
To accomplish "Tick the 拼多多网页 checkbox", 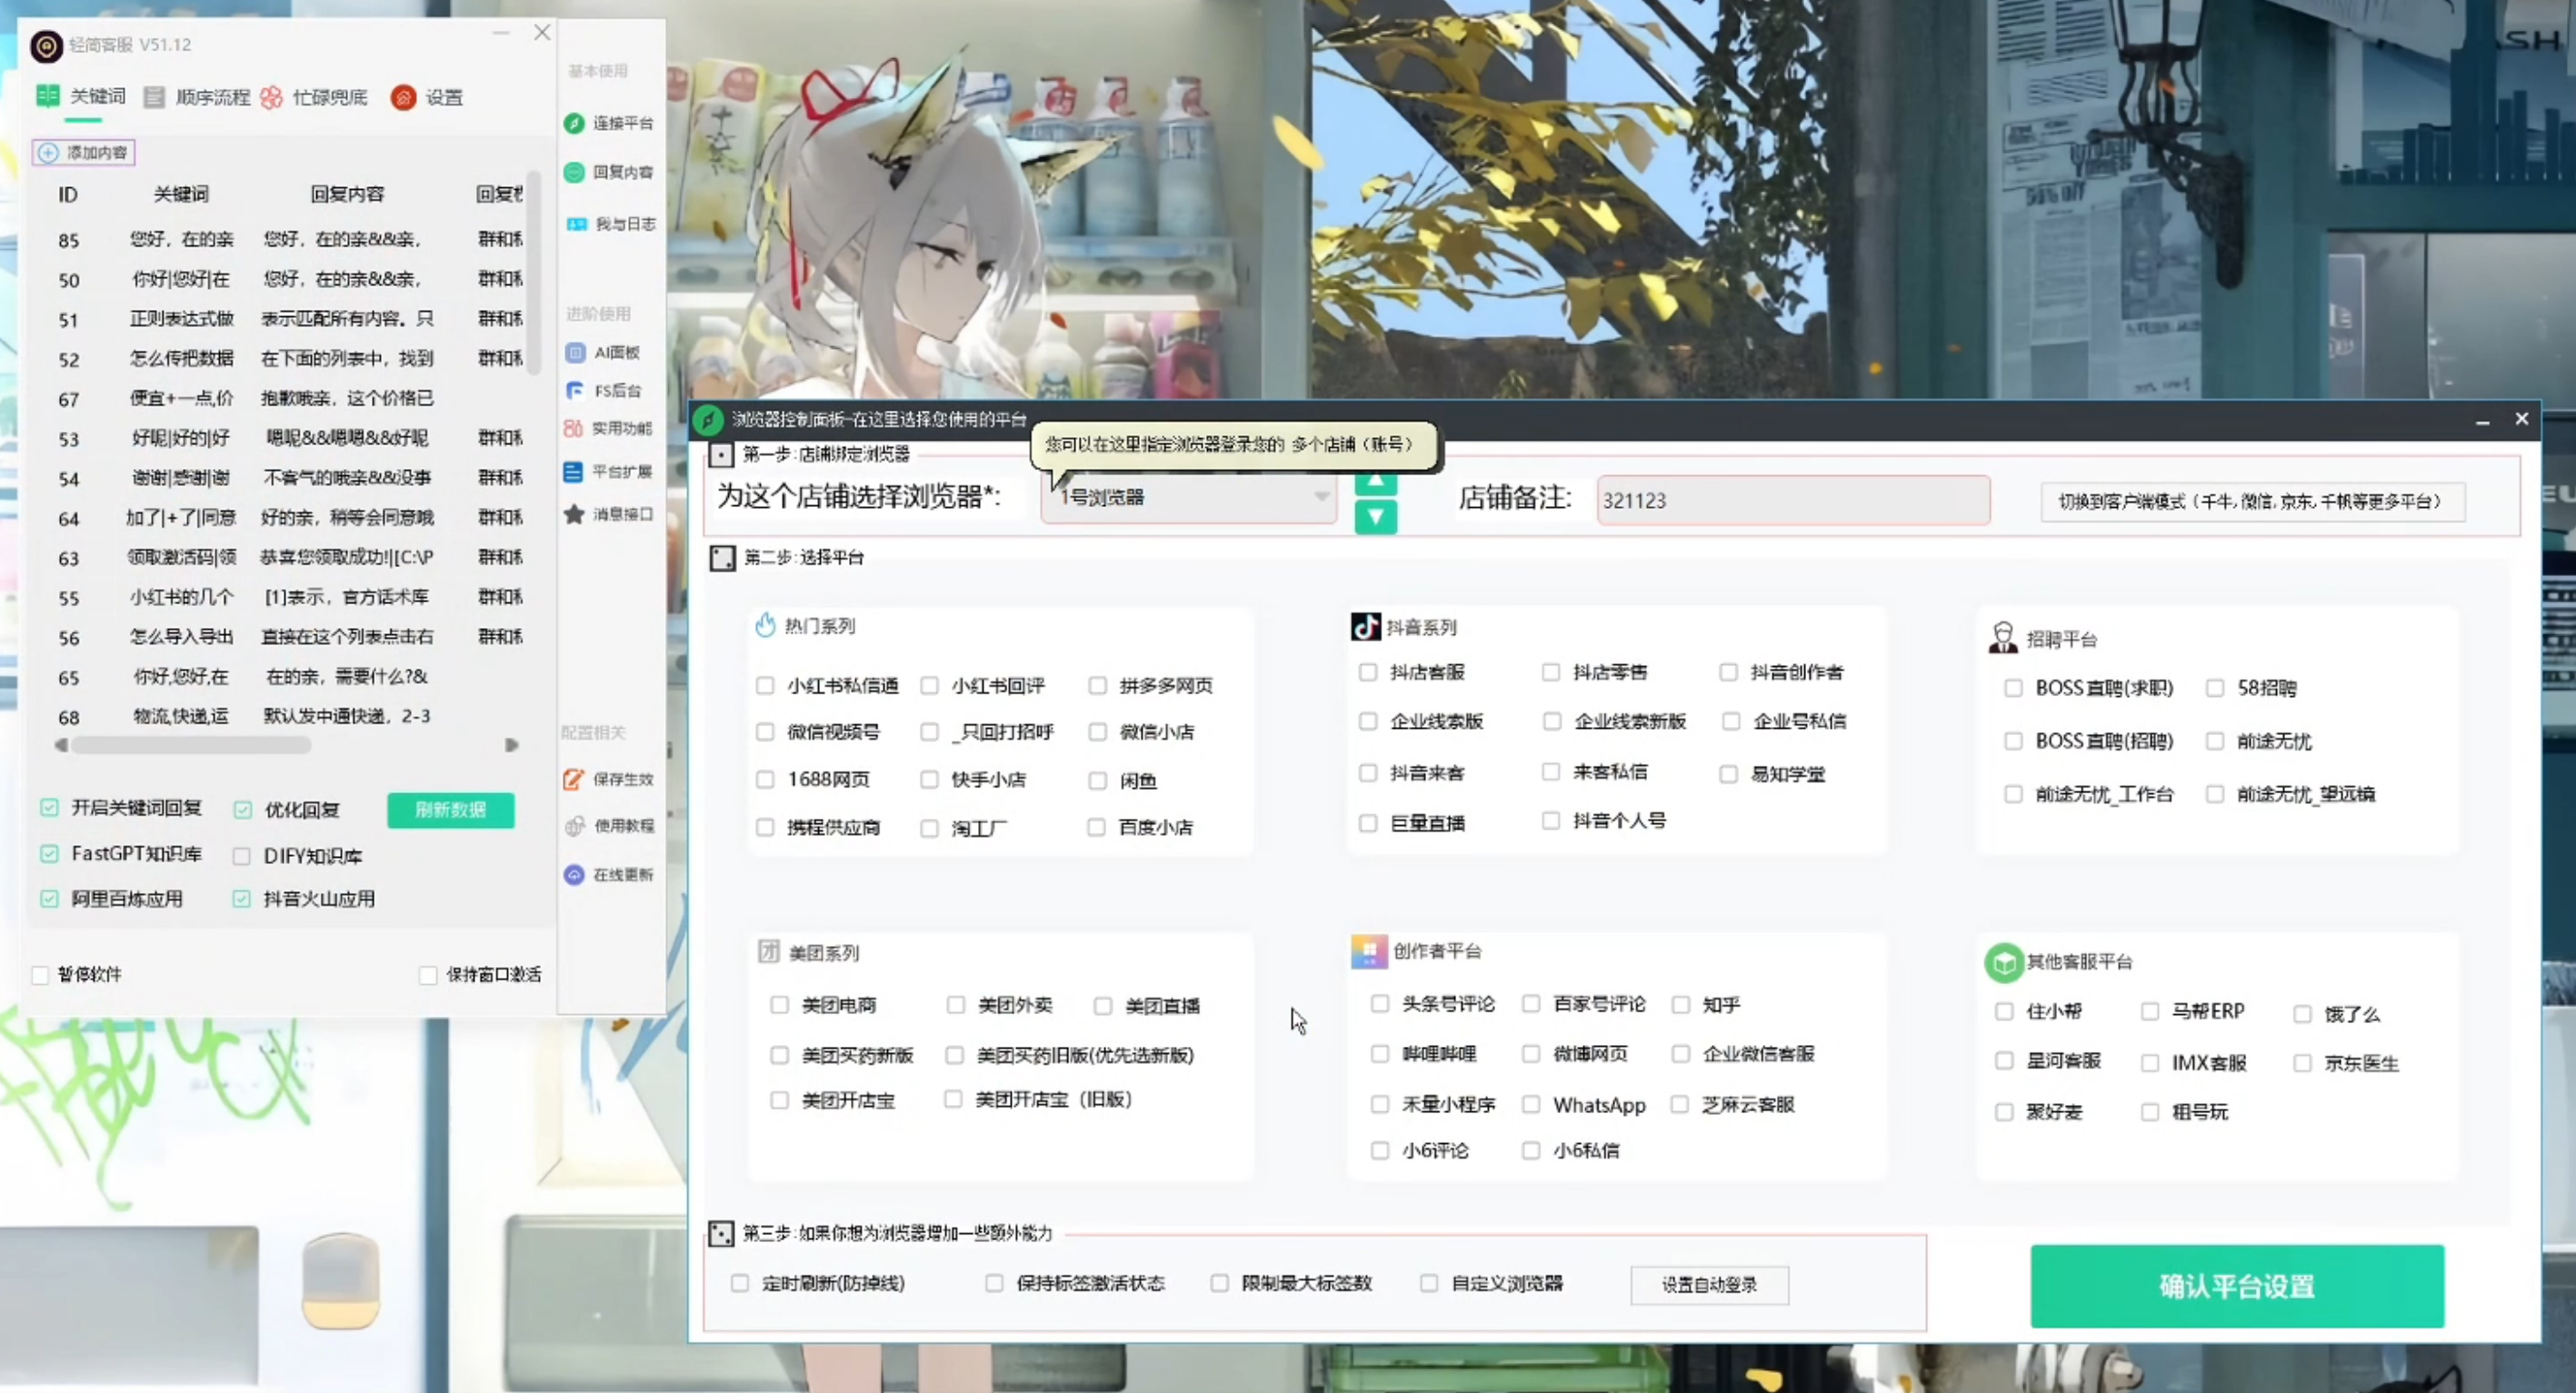I will pos(1098,686).
